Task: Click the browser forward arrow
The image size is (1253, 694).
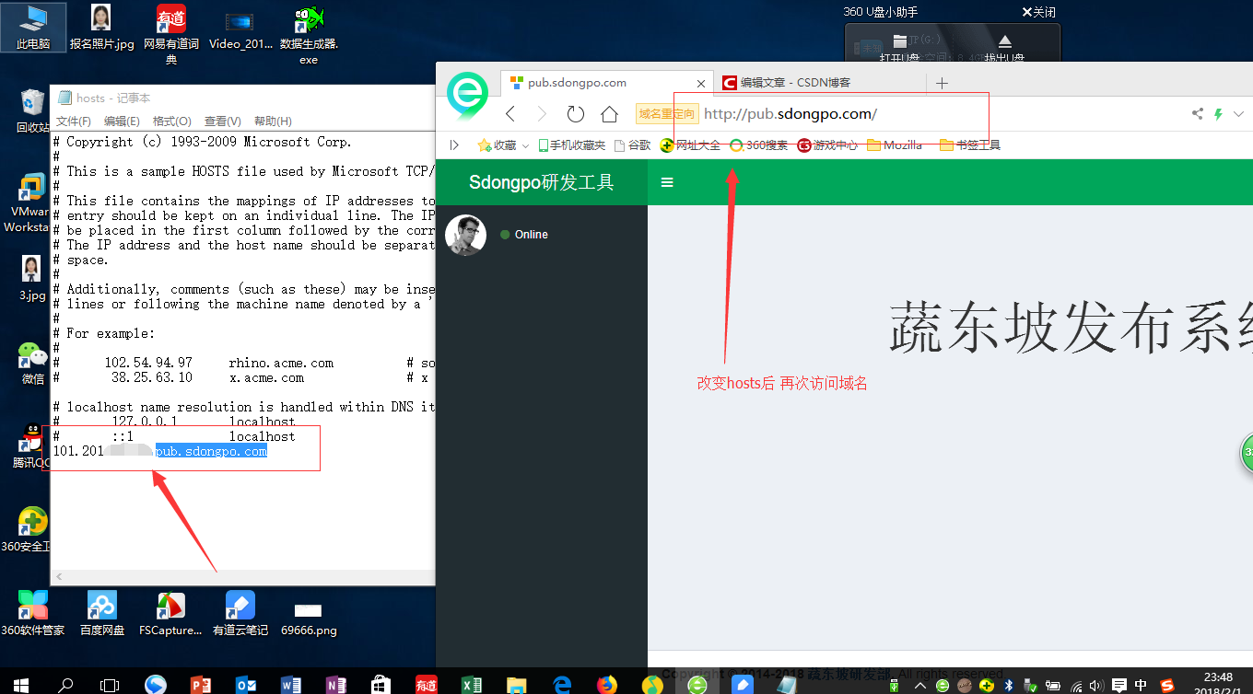Action: [542, 114]
